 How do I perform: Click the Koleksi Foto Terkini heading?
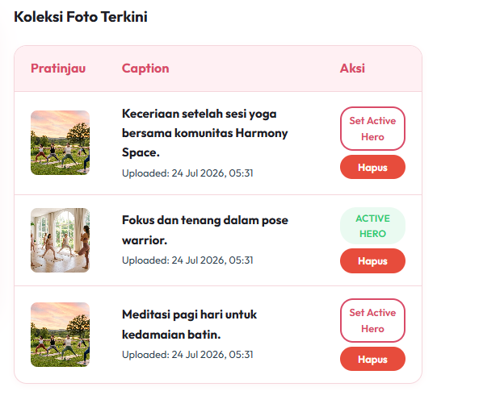81,17
